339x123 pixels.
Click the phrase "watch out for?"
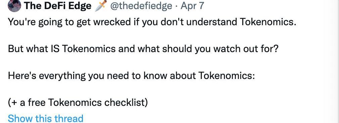246,49
